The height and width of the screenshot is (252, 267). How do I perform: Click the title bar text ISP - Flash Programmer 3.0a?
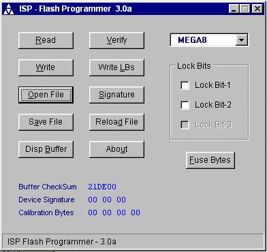pyautogui.click(x=75, y=9)
